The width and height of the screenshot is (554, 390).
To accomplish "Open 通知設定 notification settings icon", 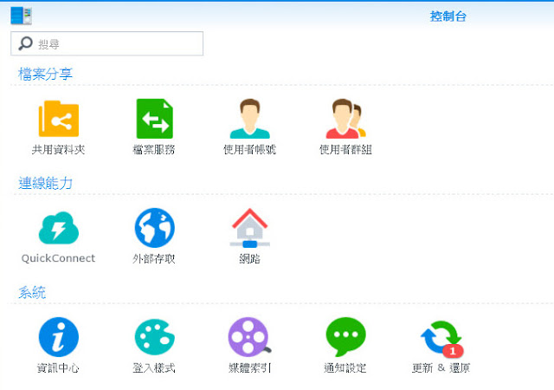I will point(346,337).
